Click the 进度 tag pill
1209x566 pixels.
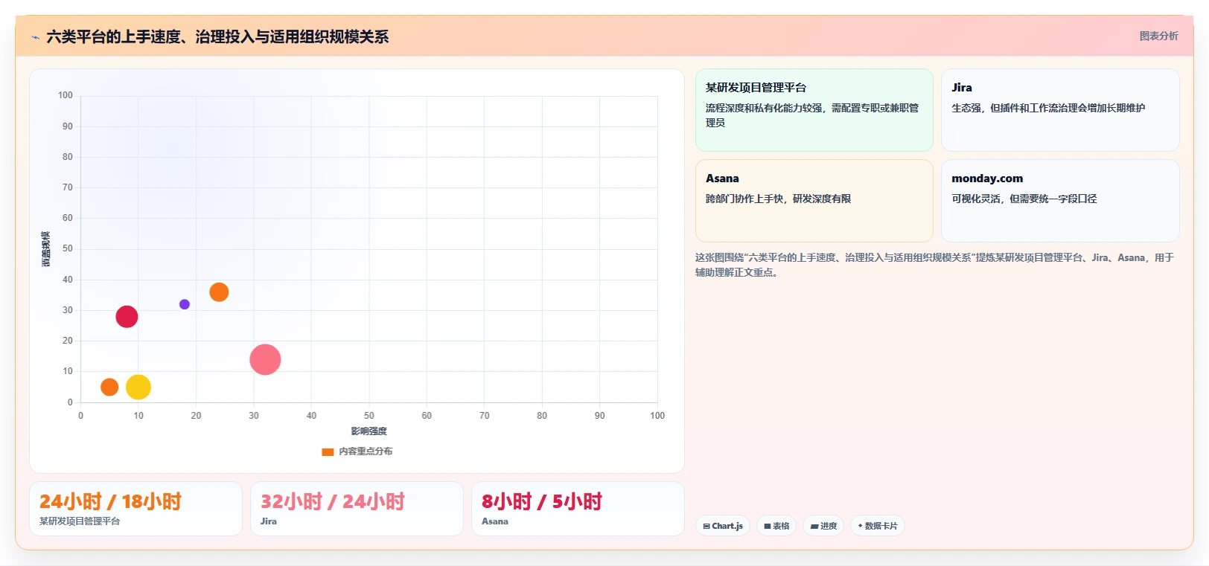click(x=823, y=526)
